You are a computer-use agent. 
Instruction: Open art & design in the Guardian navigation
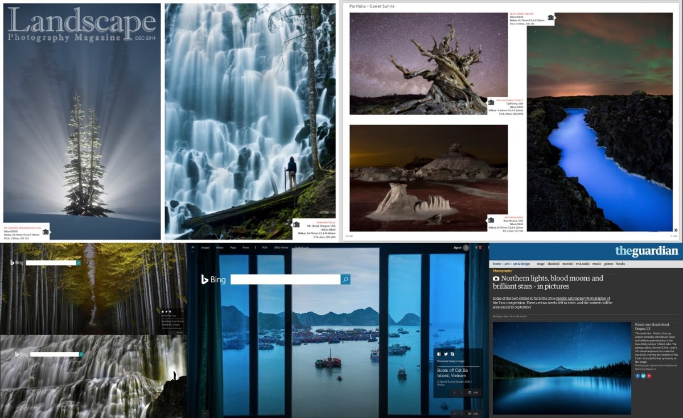521,264
